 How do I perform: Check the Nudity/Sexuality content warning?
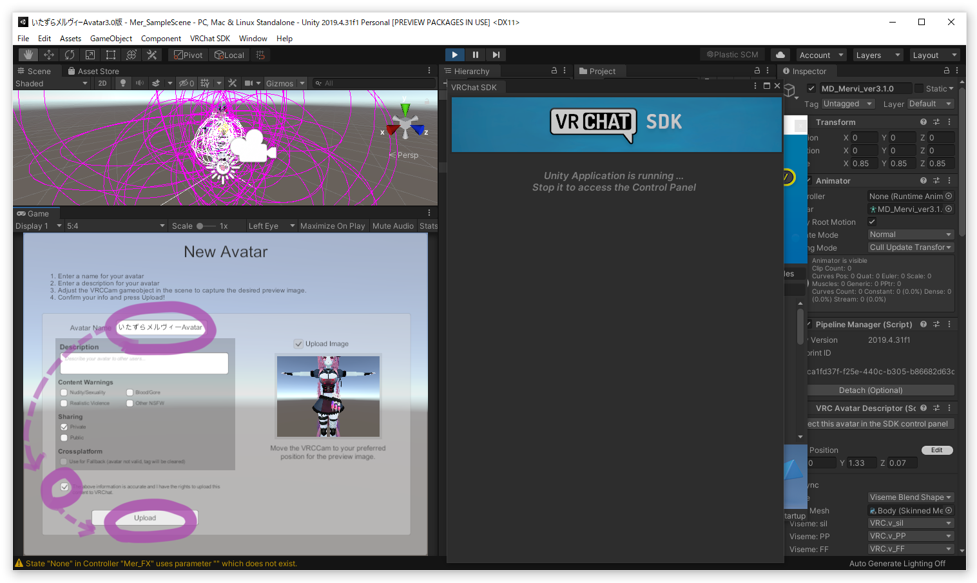pyautogui.click(x=64, y=392)
